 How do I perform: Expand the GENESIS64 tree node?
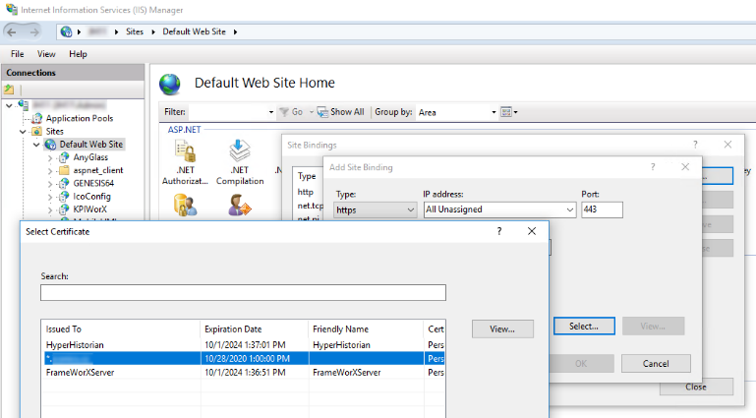50,183
